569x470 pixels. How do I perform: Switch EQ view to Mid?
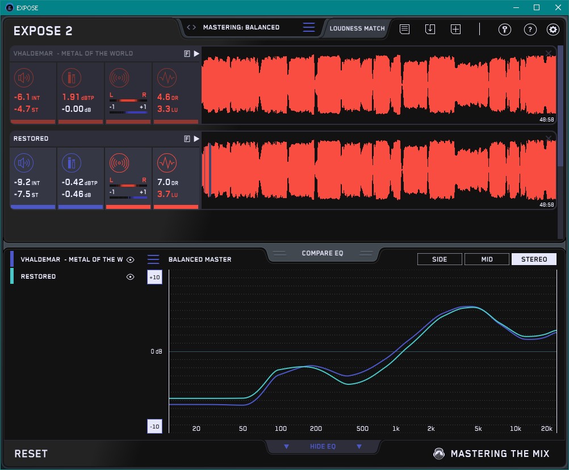(487, 259)
